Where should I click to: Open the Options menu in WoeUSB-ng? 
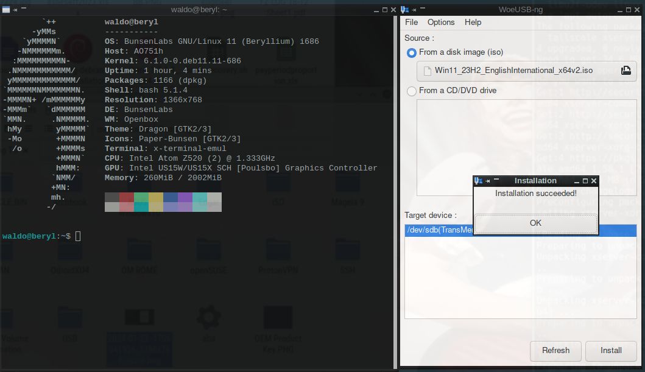coord(441,23)
